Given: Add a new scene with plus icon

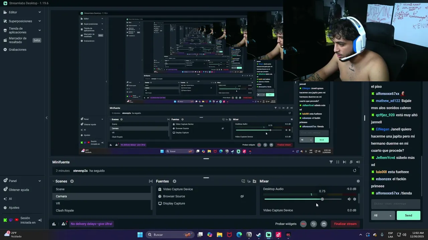Looking at the screenshot, I should [x=72, y=181].
